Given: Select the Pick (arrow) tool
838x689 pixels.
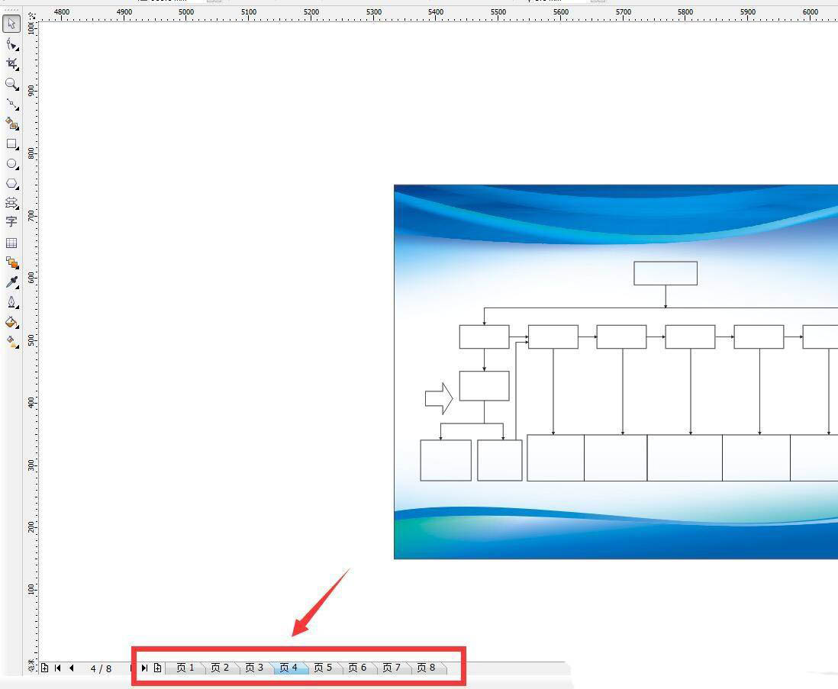Looking at the screenshot, I should 11,24.
